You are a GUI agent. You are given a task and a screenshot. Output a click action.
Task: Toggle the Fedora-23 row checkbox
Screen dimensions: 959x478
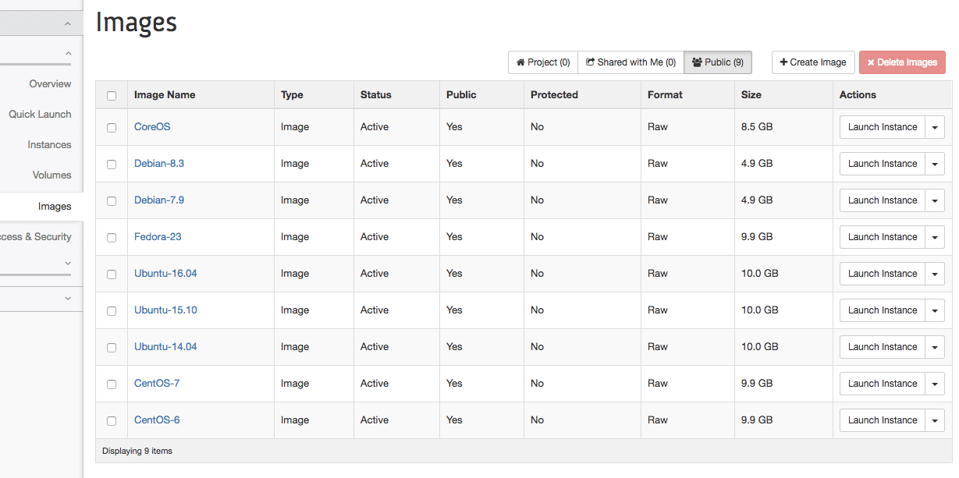coord(112,238)
